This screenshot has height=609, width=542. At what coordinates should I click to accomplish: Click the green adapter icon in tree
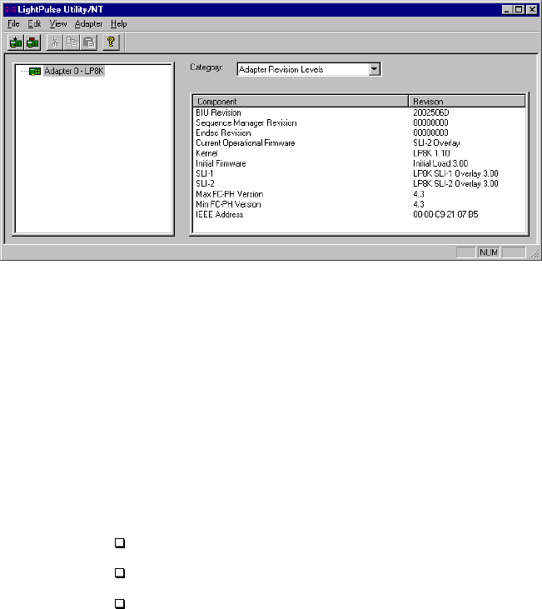point(35,72)
